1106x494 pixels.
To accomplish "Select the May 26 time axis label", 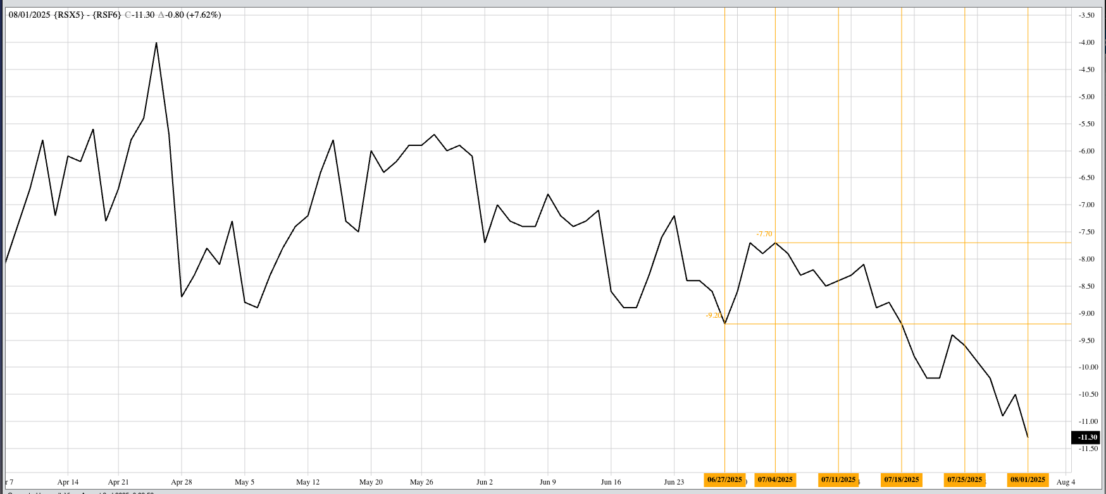I will click(421, 482).
